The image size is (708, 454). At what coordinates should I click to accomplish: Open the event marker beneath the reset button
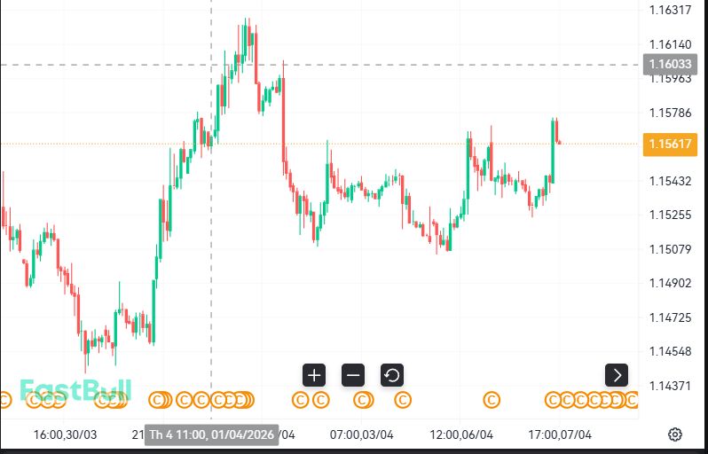tap(403, 401)
